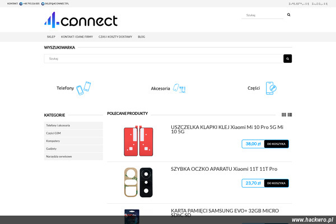
Task: Switch to grid view of products
Action: [284, 115]
